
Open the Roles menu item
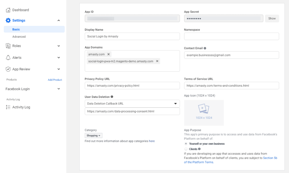pos(17,46)
